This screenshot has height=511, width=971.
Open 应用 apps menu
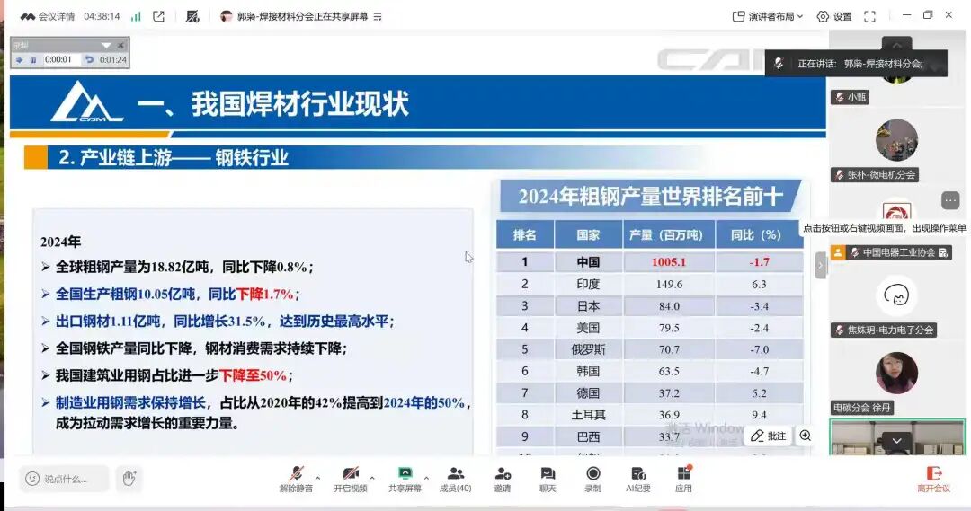[x=683, y=479]
